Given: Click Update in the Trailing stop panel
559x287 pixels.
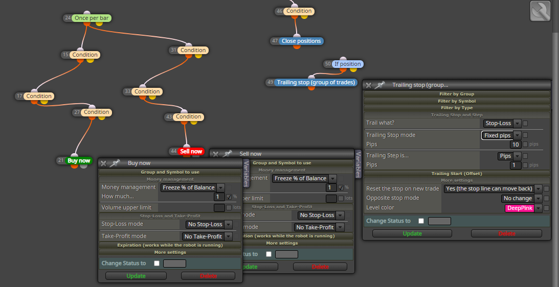Looking at the screenshot, I should coord(412,233).
